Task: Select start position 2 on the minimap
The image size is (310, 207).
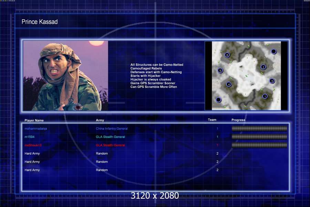Action: [263, 67]
